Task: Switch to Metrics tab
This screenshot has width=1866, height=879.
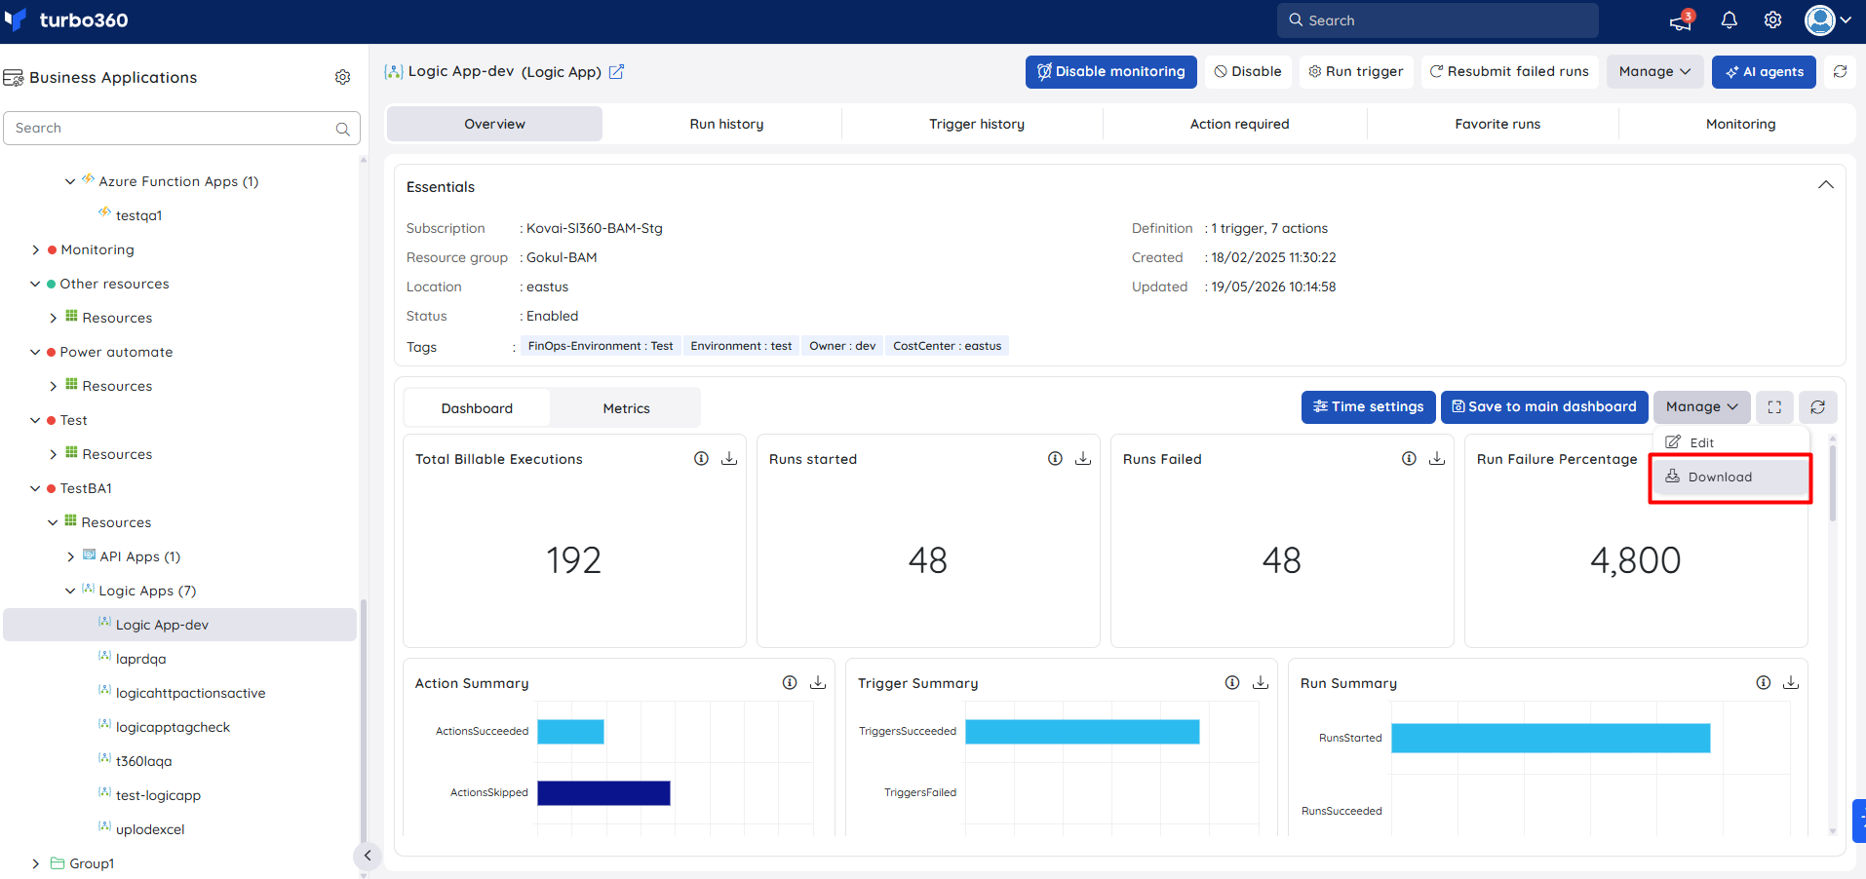Action: (626, 408)
